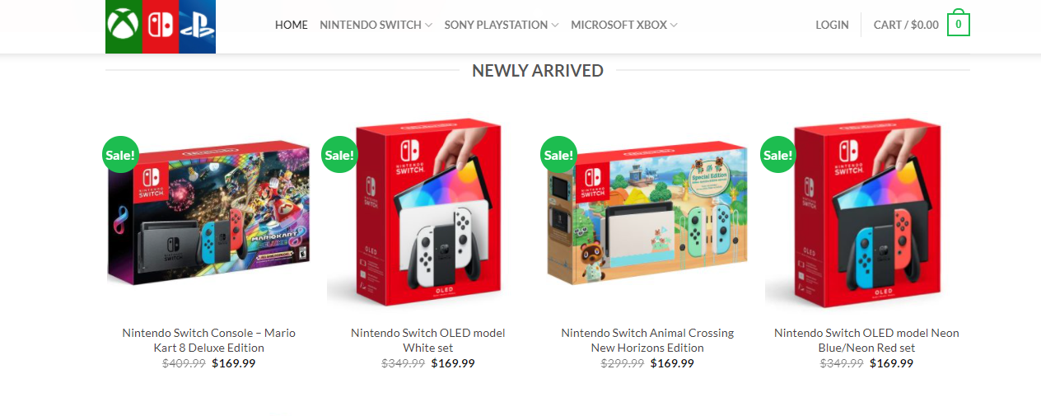Click the Nintendo Switch logo icon
The image size is (1041, 416).
point(161,25)
